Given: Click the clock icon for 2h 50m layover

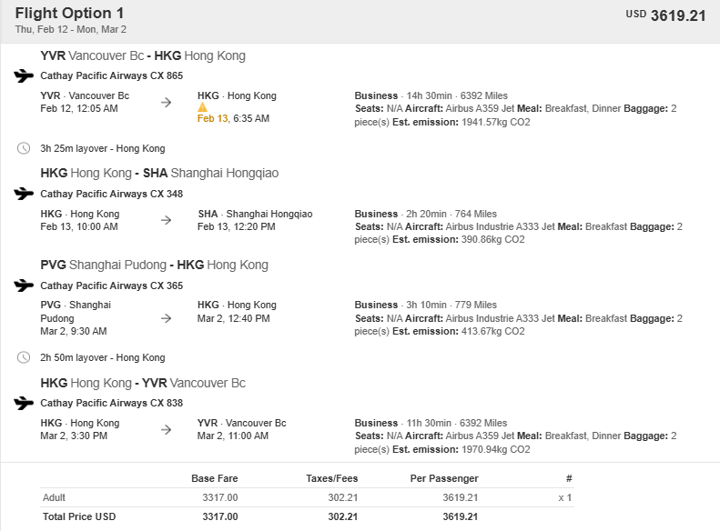Looking at the screenshot, I should 24,357.
